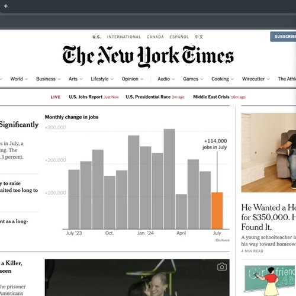This screenshot has height=296, width=296.
Task: Expand the Audio section chevron
Action: pos(173,79)
